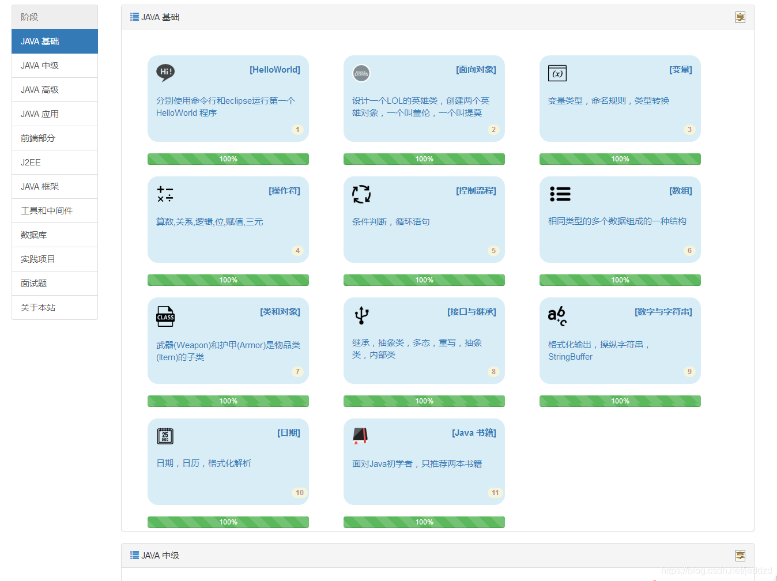Click number badge 9 on 数字与字符串 card

click(x=689, y=372)
